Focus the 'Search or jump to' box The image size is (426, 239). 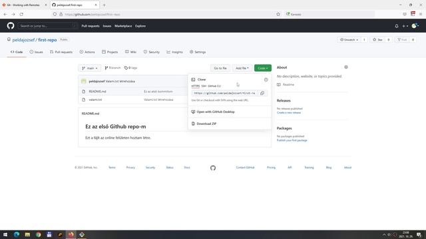47,26
